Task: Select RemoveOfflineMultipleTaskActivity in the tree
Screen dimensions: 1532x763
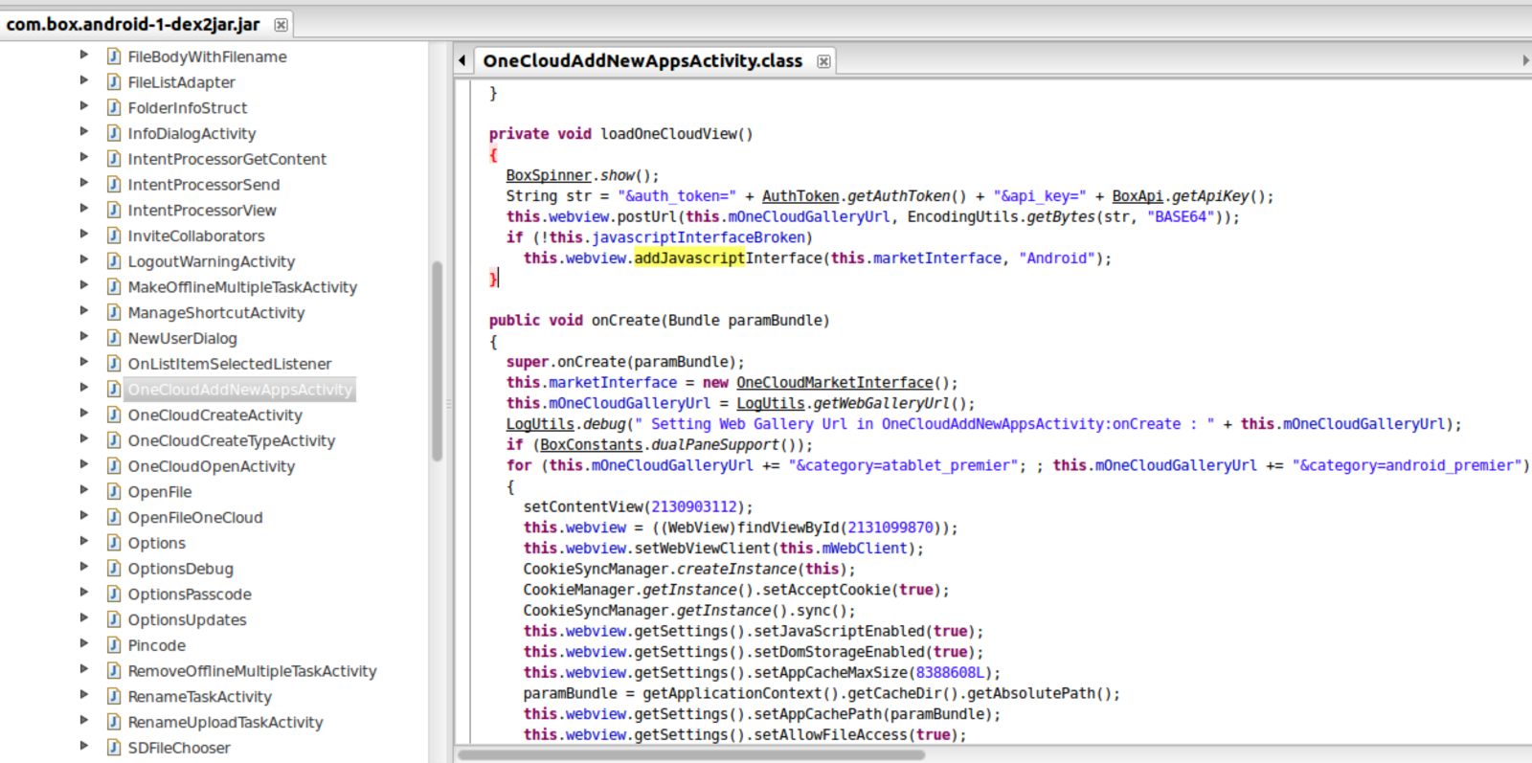Action: click(252, 671)
